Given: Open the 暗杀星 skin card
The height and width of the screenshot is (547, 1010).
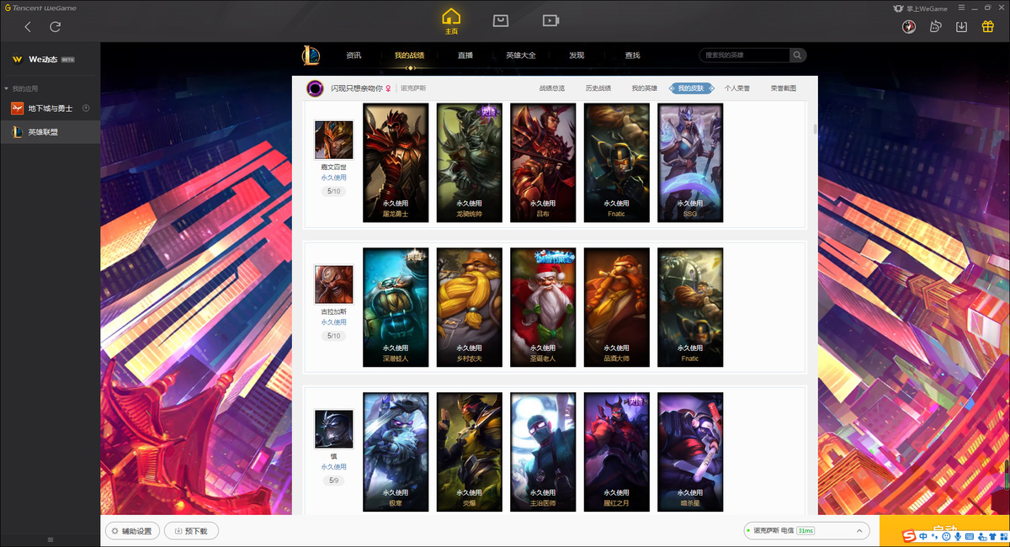Looking at the screenshot, I should (x=690, y=452).
